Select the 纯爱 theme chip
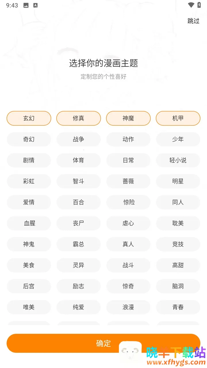 point(78,307)
